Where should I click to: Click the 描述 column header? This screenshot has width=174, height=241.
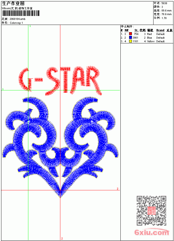[x=150, y=30]
